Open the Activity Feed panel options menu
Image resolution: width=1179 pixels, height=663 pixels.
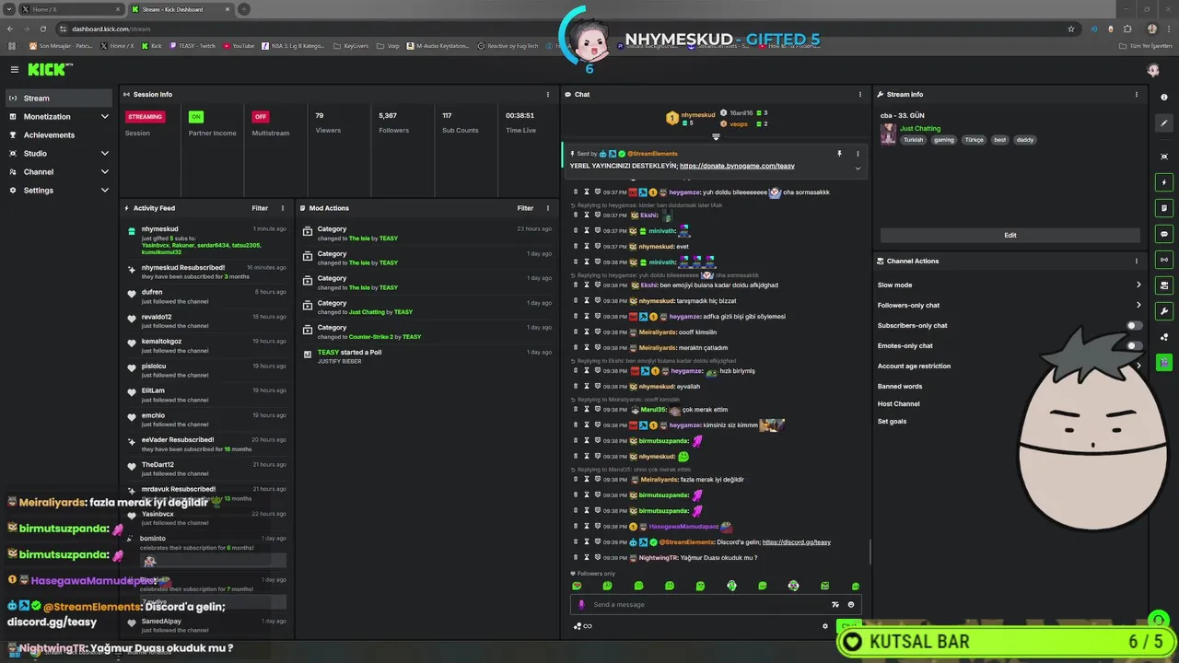pyautogui.click(x=283, y=208)
